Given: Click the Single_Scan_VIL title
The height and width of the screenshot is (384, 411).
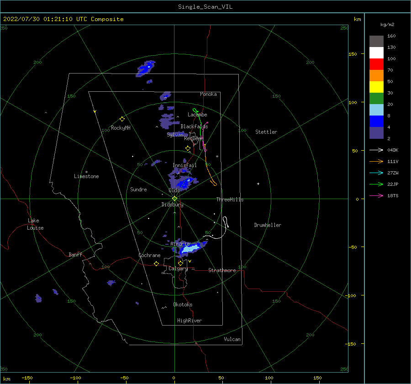Looking at the screenshot, I should pos(205,7).
